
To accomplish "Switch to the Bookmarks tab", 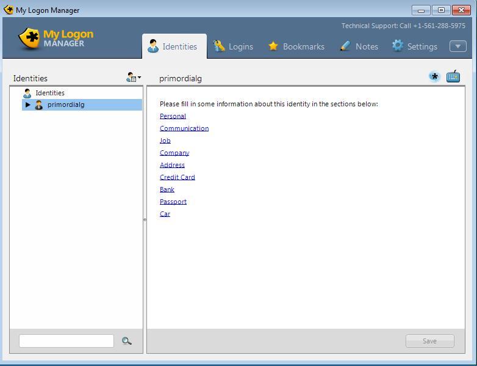I will tap(296, 46).
